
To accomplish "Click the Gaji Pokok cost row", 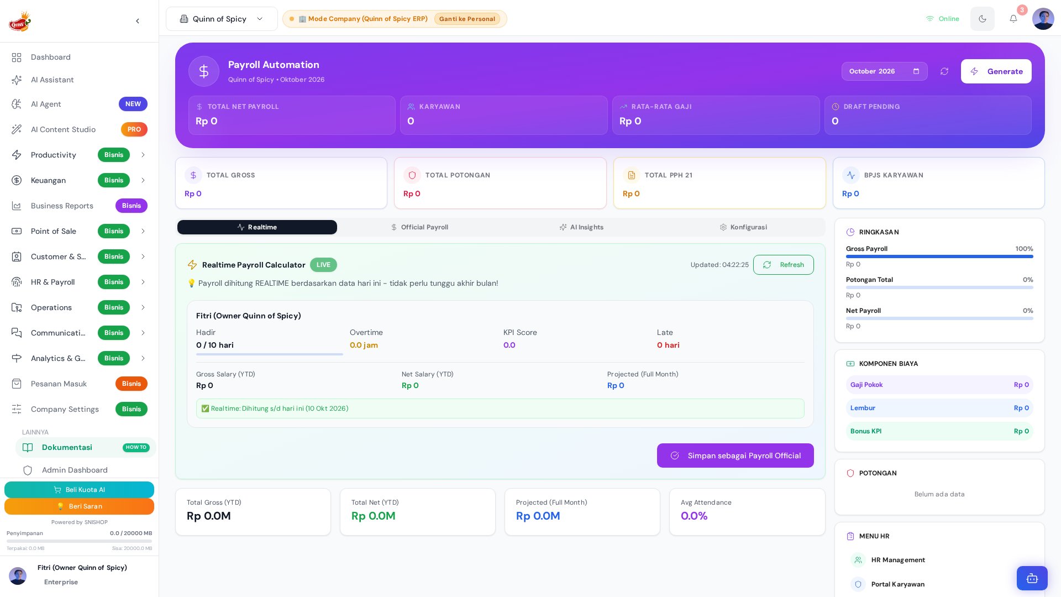I will point(939,385).
